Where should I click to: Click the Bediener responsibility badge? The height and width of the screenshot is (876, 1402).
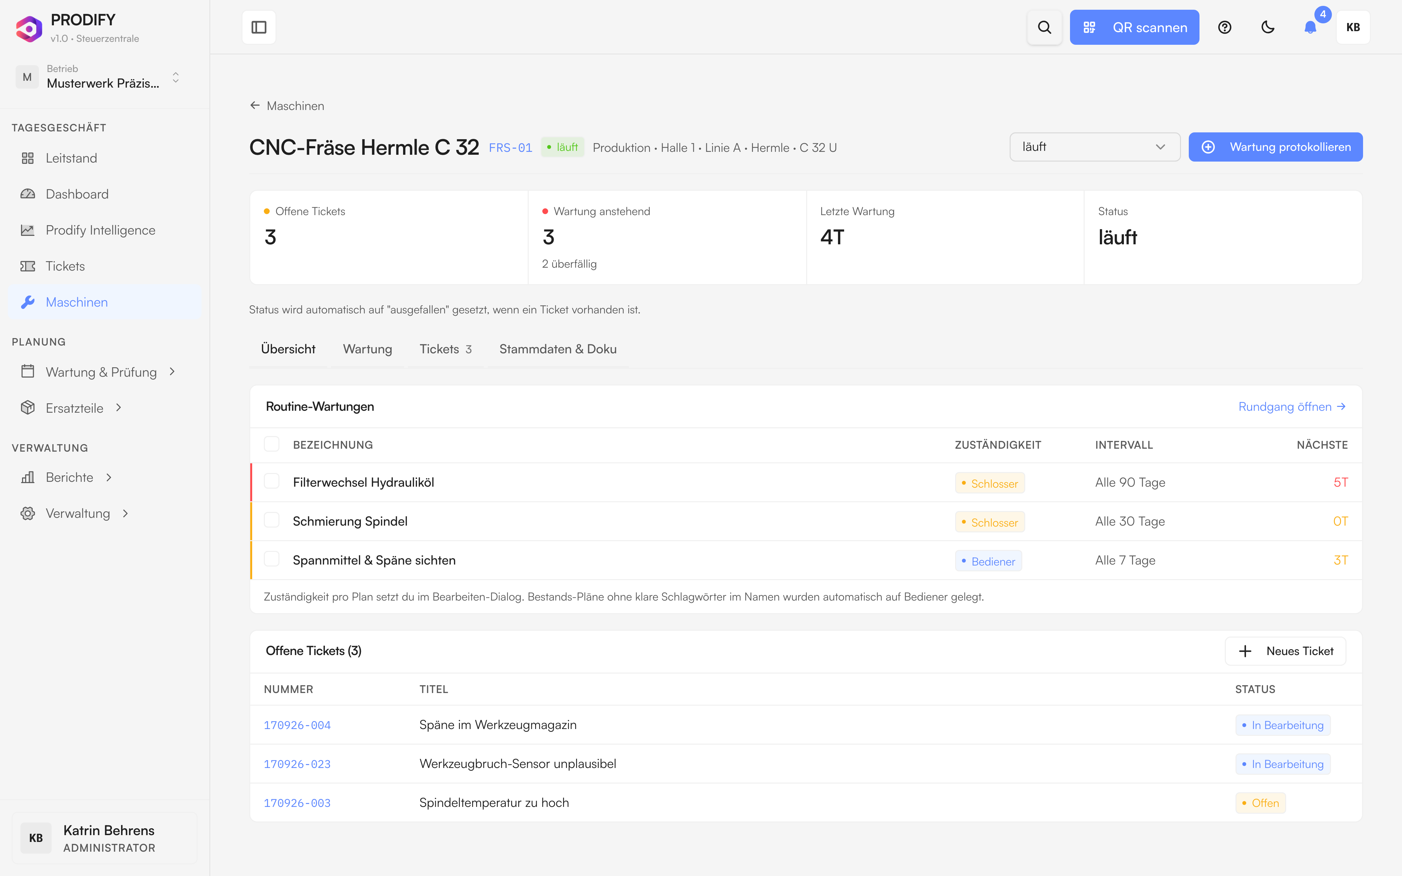[988, 561]
